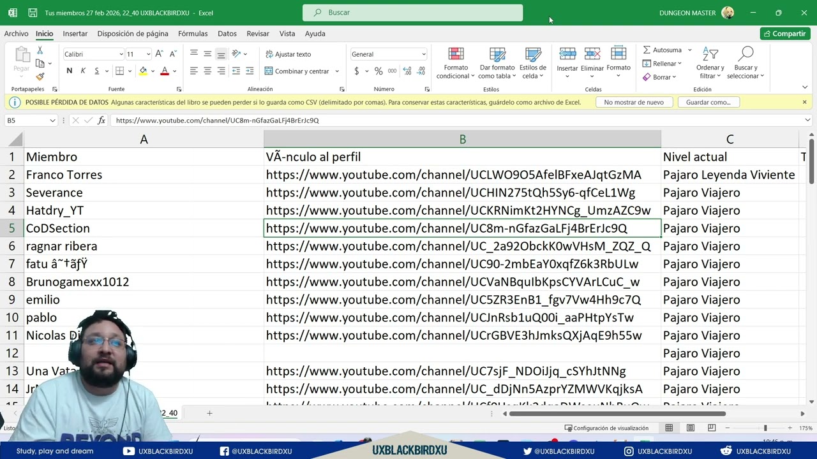Toggle underline (S) formatting
The width and height of the screenshot is (817, 459).
[97, 71]
